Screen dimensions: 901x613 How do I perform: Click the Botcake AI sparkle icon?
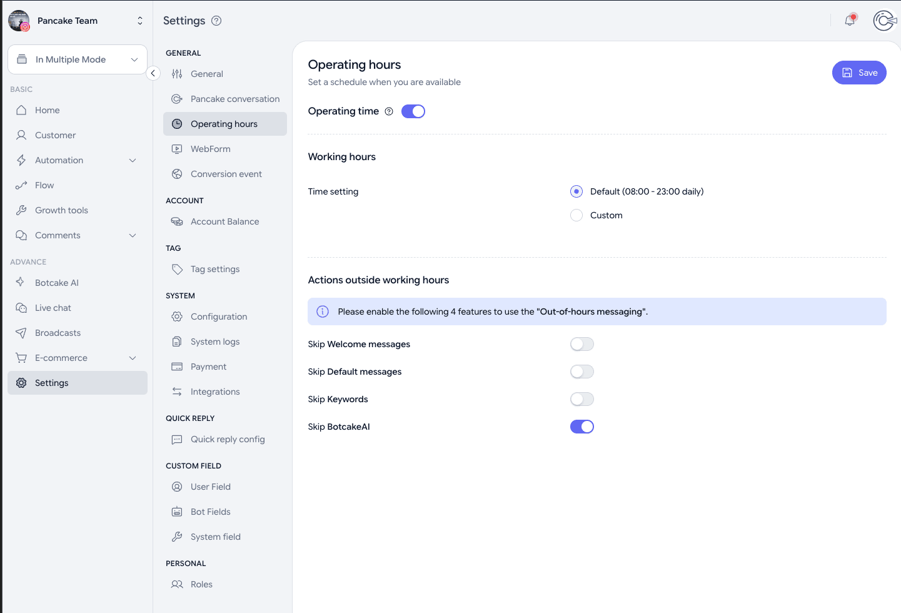pos(21,283)
